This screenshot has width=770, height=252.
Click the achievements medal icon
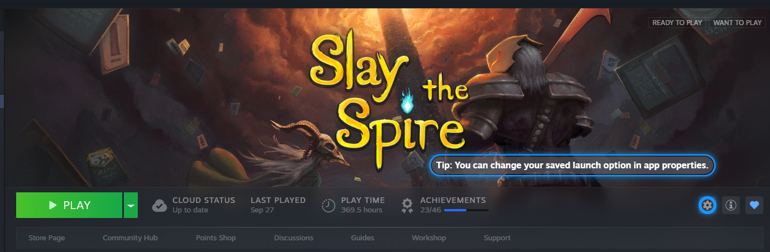408,206
